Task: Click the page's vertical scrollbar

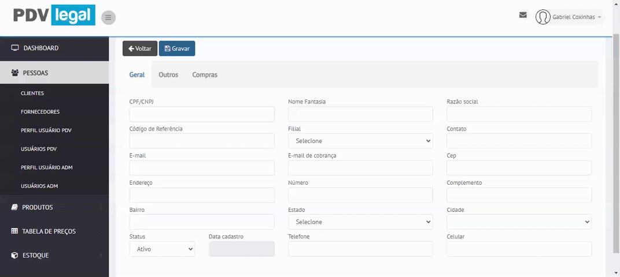Action: click(x=615, y=144)
